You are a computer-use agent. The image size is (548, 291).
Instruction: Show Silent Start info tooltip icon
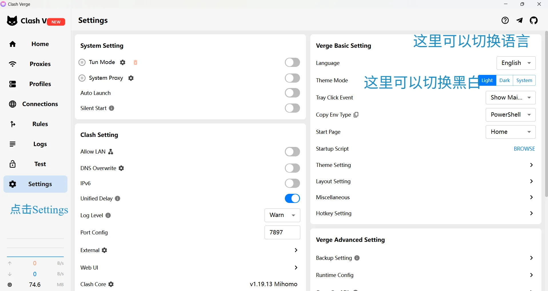(x=112, y=108)
